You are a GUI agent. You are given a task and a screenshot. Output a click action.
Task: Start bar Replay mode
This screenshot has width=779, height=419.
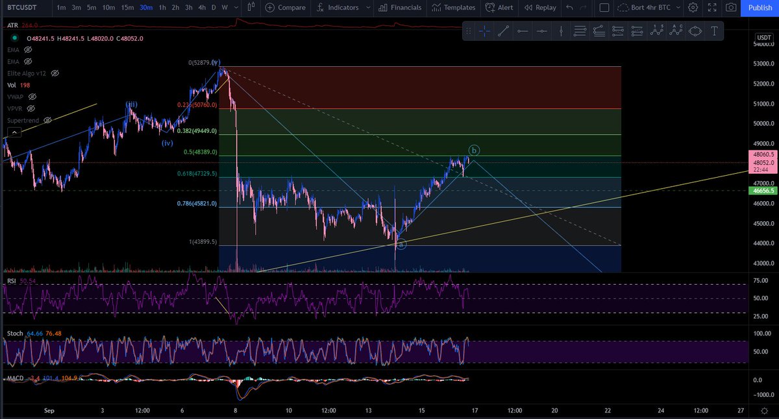pyautogui.click(x=539, y=8)
